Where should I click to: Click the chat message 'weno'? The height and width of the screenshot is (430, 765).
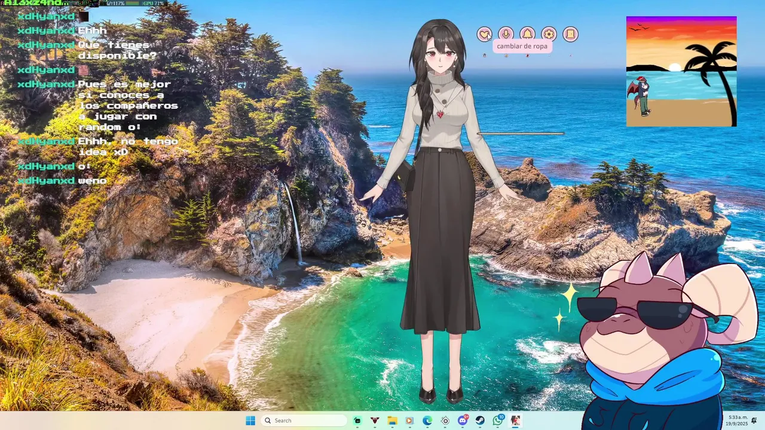pos(92,180)
